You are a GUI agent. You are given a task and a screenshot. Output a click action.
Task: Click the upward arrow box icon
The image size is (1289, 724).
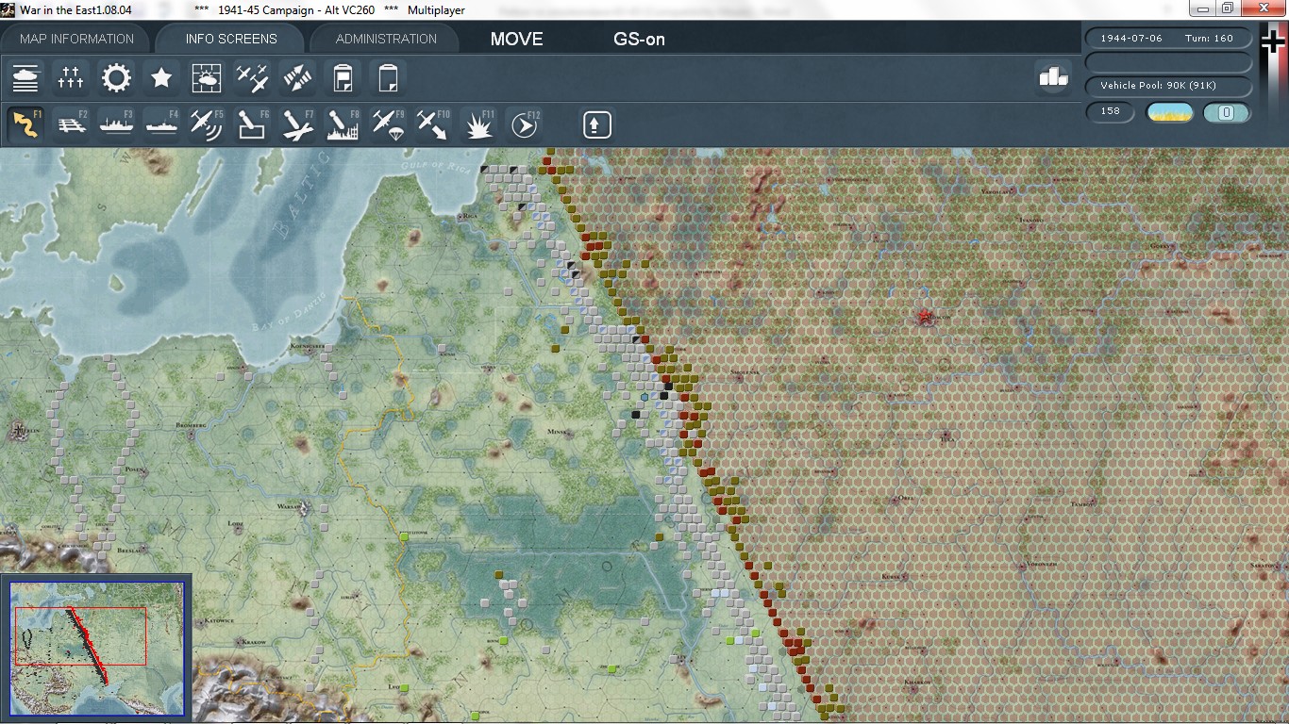596,124
